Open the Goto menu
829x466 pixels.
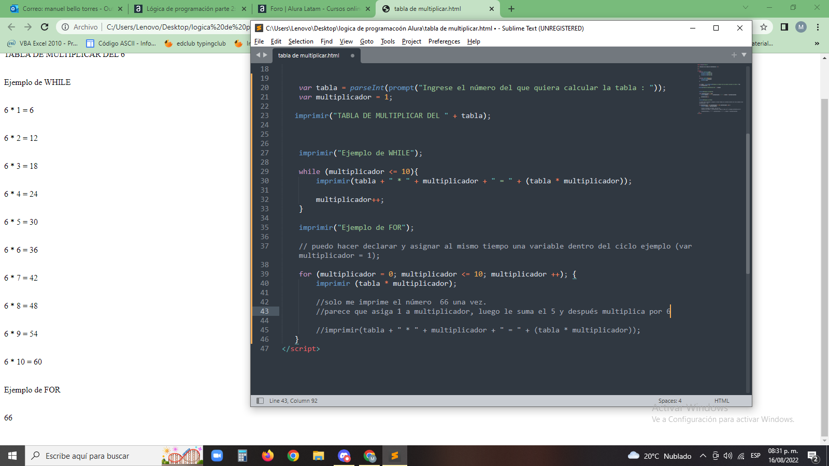pyautogui.click(x=367, y=41)
